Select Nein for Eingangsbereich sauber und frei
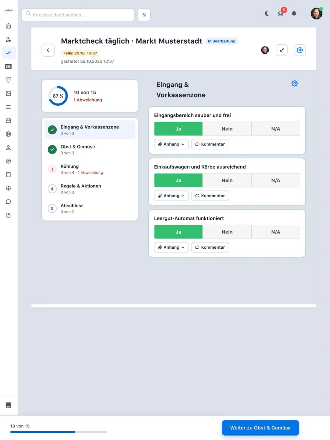Screen dimensions: 330x440 [227, 129]
